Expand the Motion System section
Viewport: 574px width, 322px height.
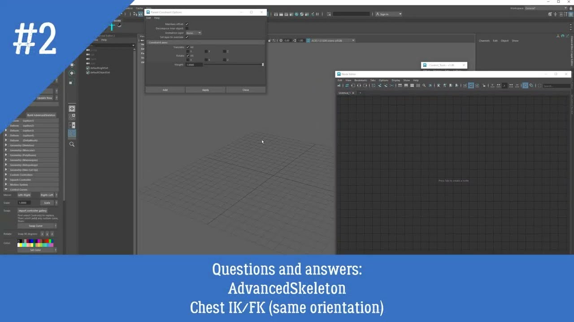tap(31, 185)
